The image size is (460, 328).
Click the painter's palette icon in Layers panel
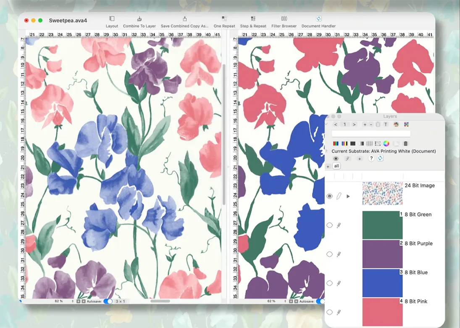pyautogui.click(x=396, y=124)
